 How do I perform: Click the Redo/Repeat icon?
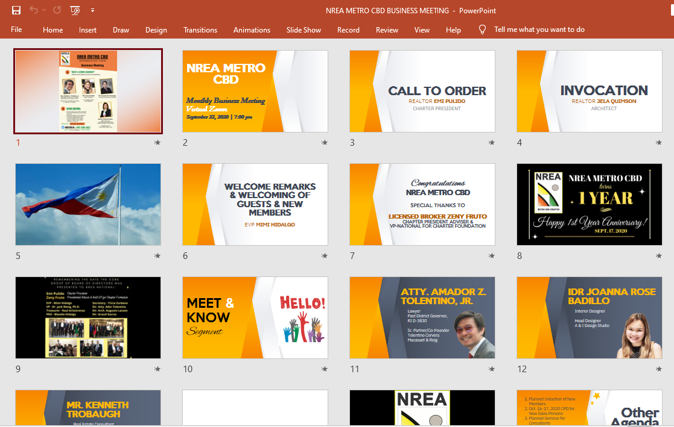point(57,10)
